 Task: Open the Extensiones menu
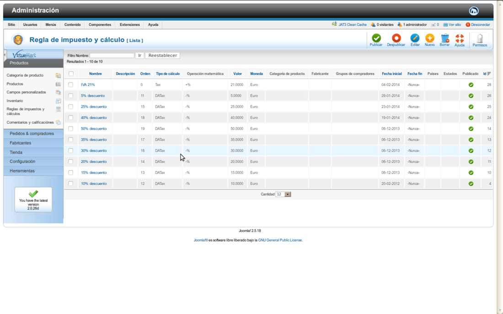pyautogui.click(x=129, y=25)
